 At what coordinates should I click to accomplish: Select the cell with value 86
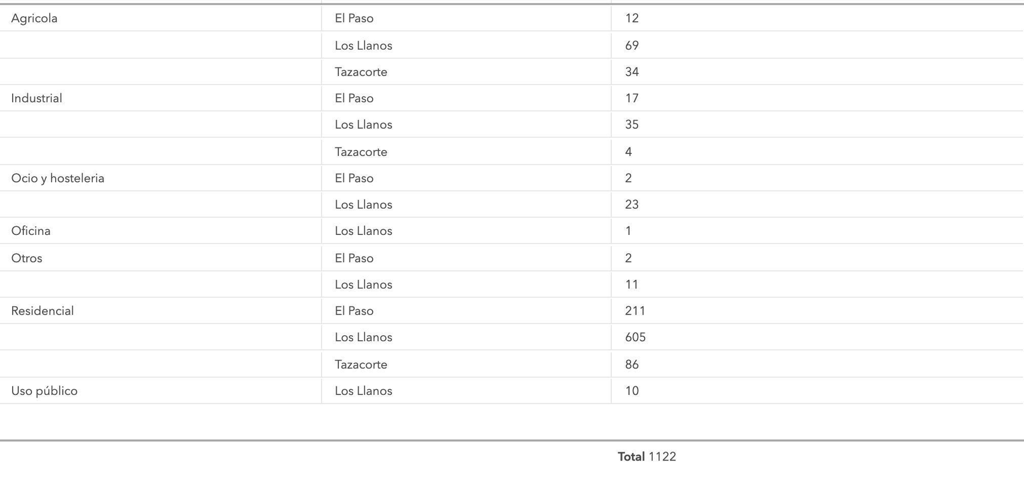(x=632, y=364)
